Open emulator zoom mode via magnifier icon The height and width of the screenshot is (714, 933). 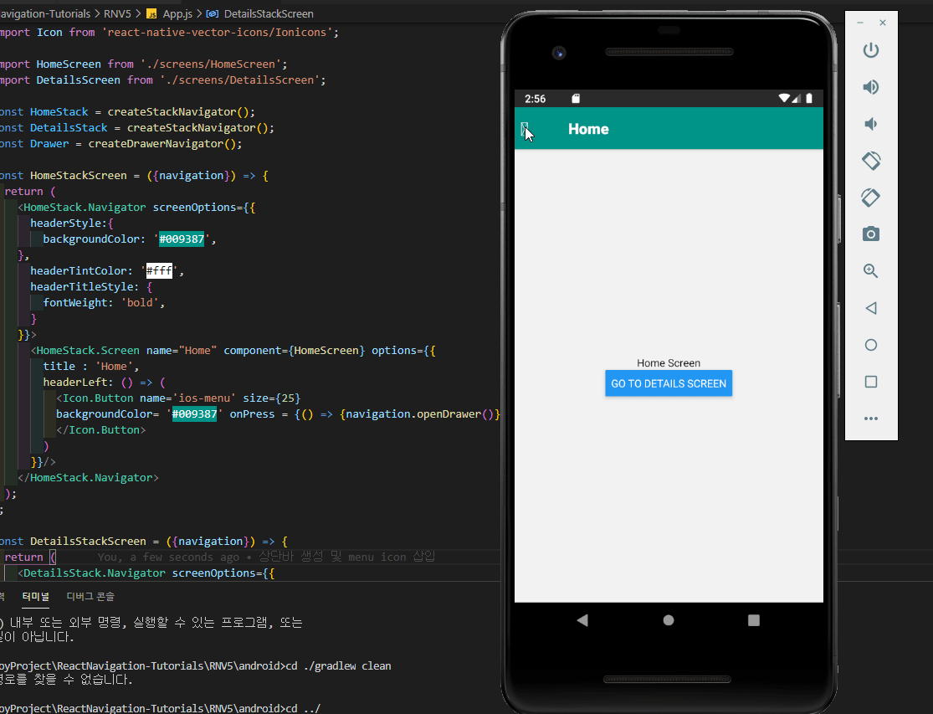[870, 271]
